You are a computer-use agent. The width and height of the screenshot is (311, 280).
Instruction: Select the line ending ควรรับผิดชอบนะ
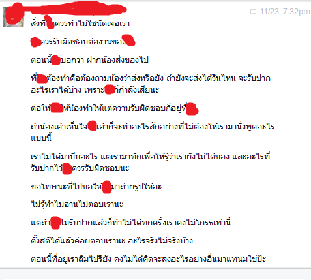(x=80, y=168)
